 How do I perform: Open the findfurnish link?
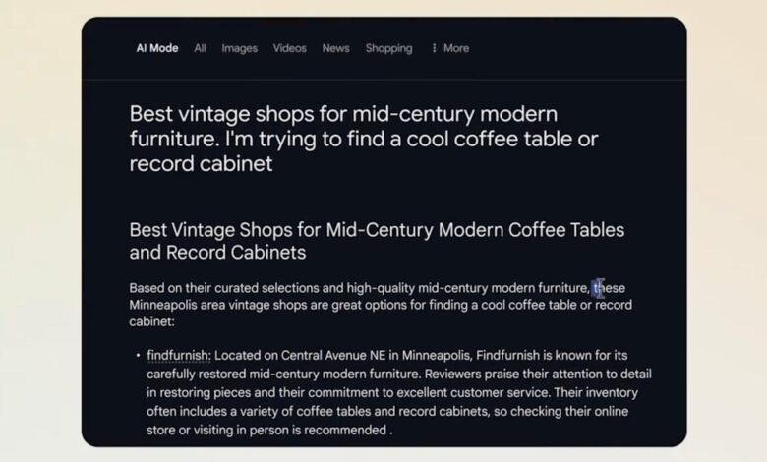point(178,355)
